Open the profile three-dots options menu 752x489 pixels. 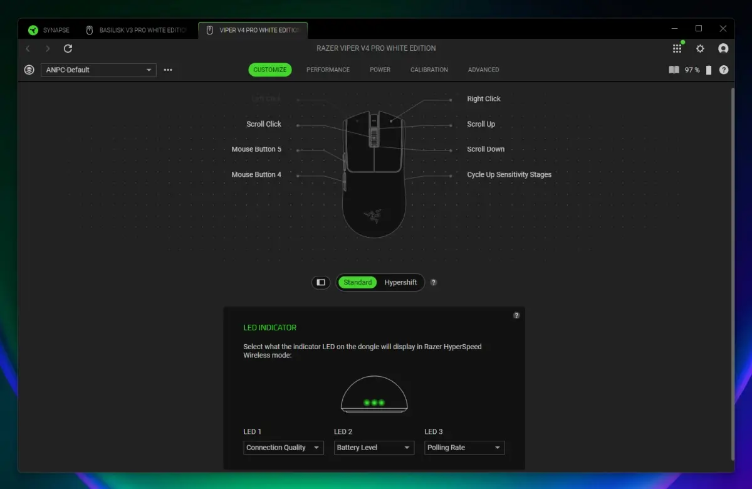(x=168, y=70)
